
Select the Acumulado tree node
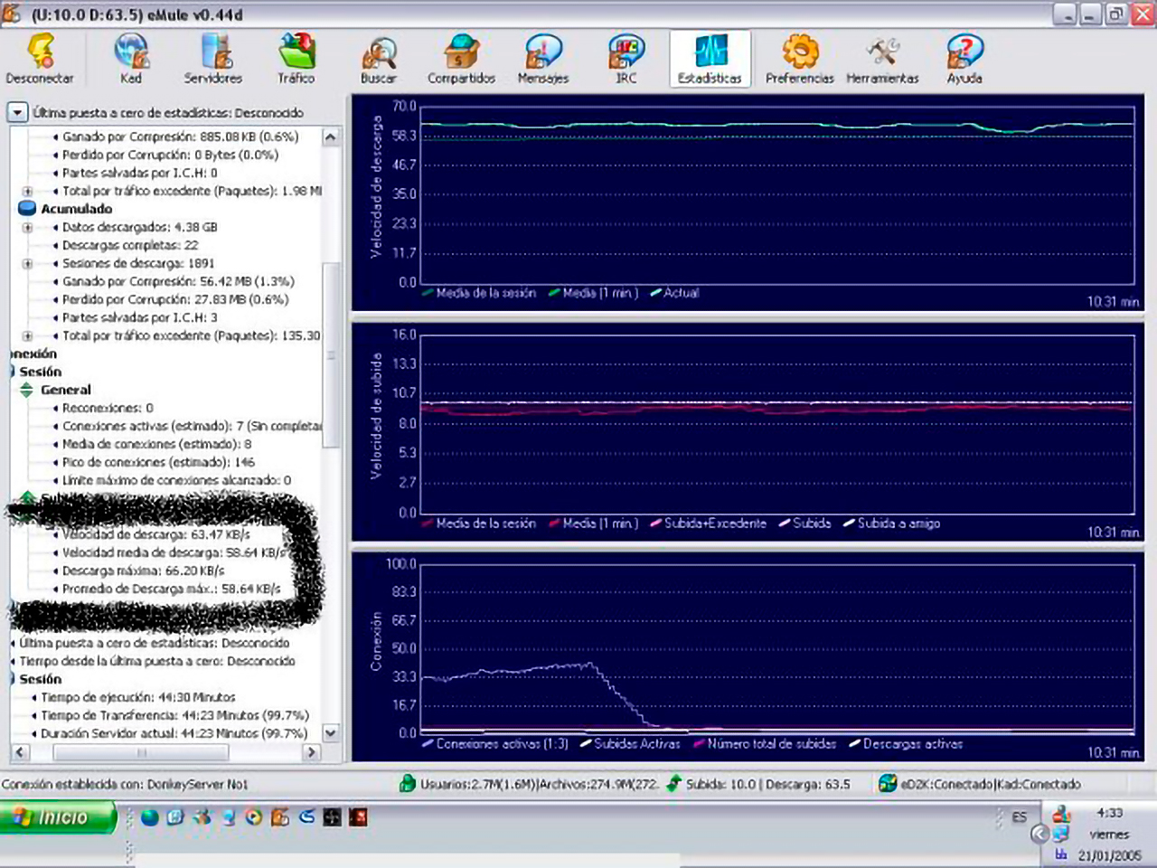click(x=76, y=209)
